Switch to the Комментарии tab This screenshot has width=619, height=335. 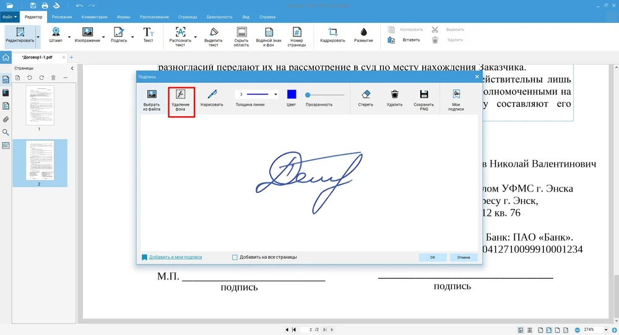pos(94,17)
